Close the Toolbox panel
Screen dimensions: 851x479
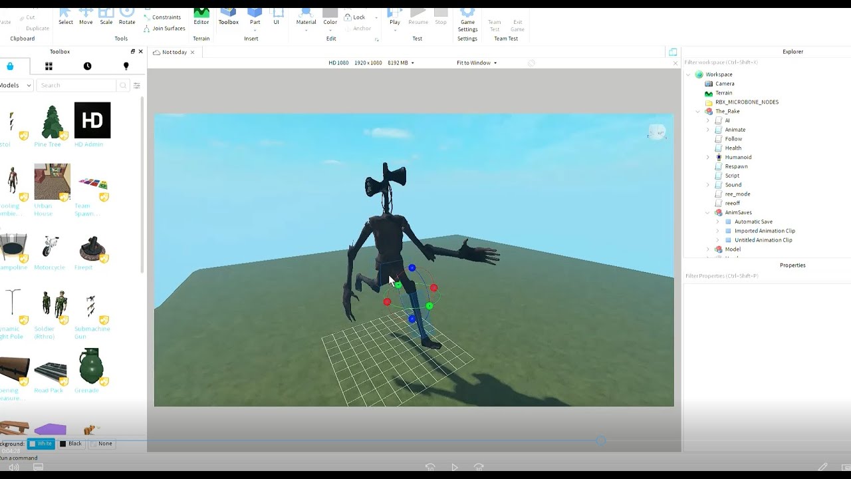140,51
